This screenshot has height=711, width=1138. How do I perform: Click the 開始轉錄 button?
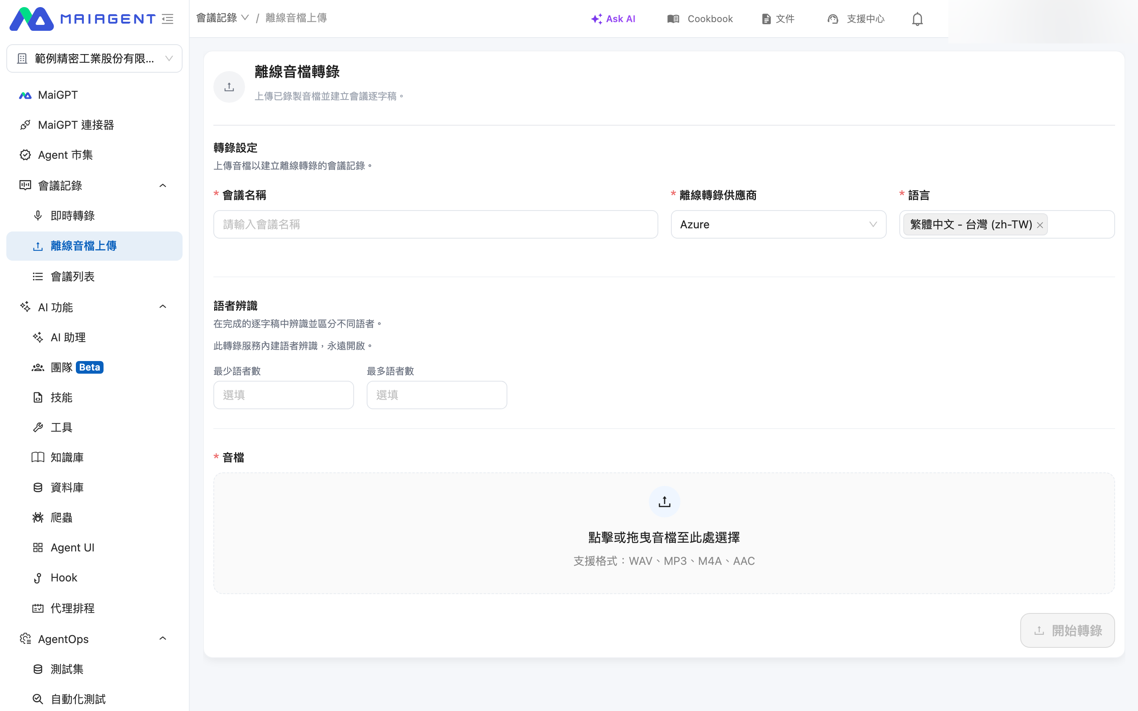pyautogui.click(x=1067, y=630)
